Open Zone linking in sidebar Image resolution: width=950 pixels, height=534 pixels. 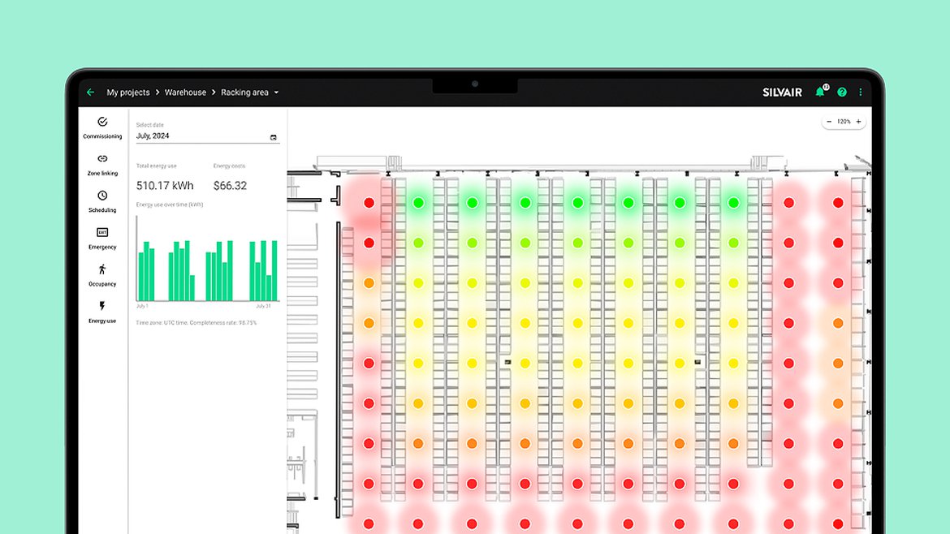[102, 165]
